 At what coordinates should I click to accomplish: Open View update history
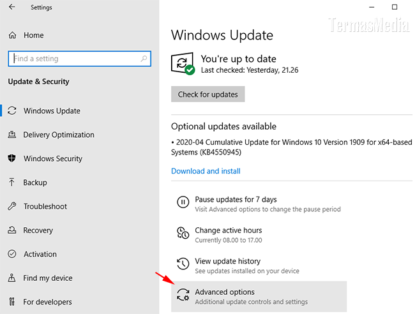228,261
